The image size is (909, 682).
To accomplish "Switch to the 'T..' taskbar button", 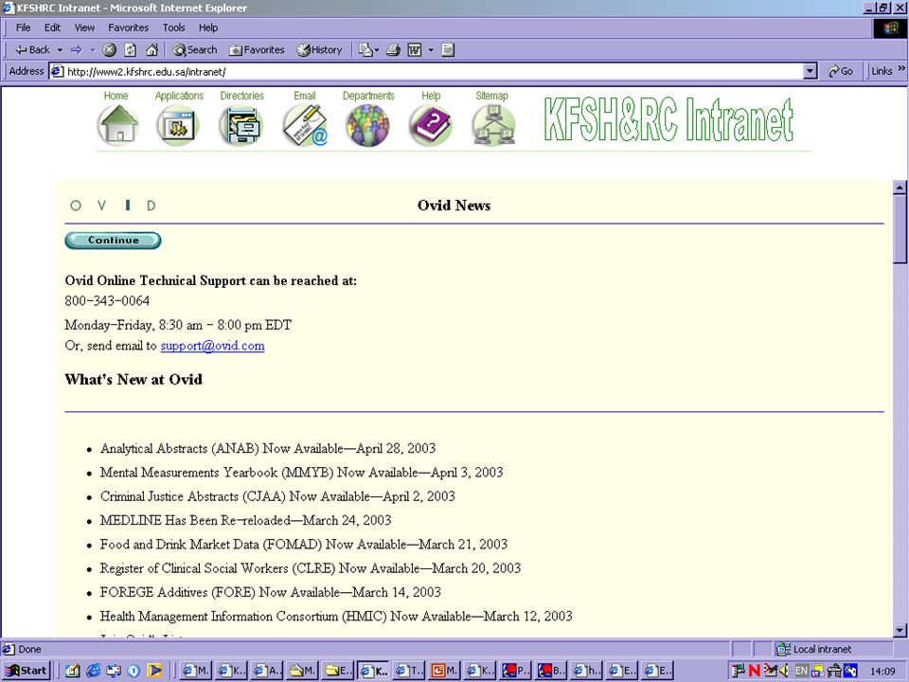I will coord(409,671).
